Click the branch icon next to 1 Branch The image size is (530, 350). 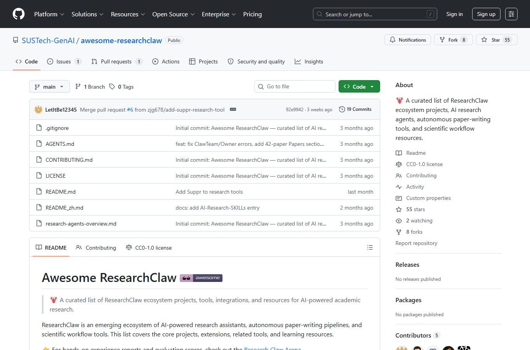click(x=78, y=86)
